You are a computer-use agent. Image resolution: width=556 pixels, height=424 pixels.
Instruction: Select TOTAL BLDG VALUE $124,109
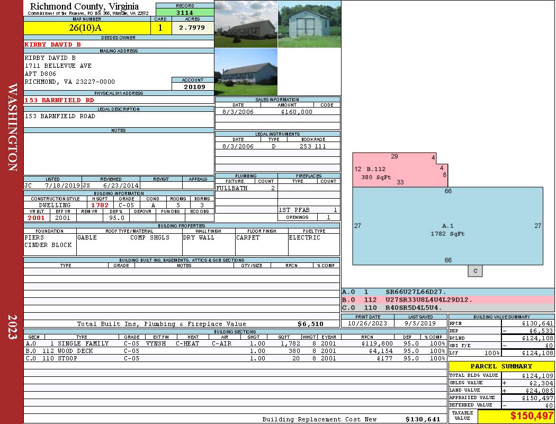coord(537,376)
